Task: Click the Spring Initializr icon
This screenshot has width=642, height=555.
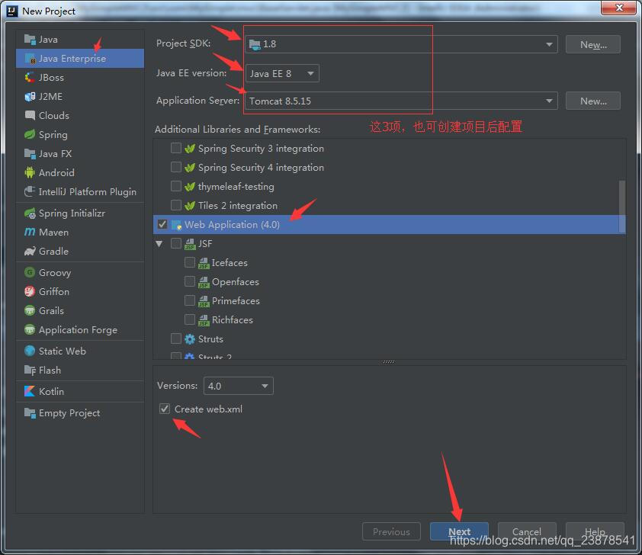Action: 30,213
